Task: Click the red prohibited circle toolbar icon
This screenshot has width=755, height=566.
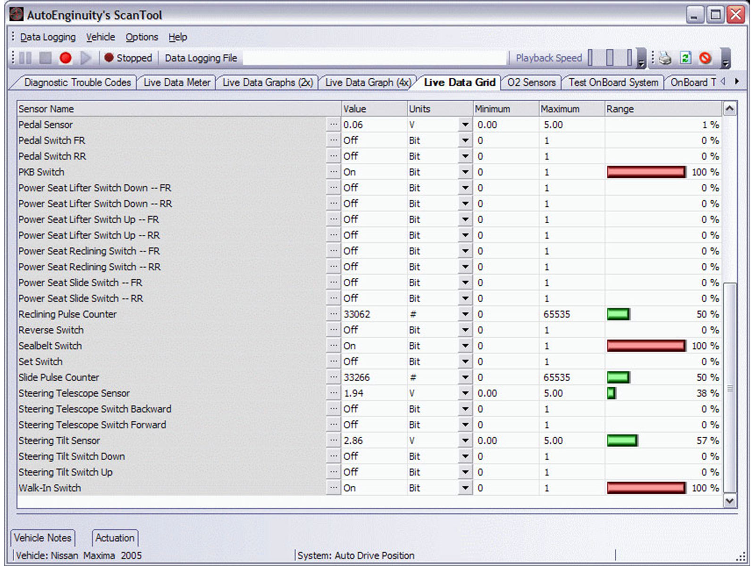Action: point(705,58)
